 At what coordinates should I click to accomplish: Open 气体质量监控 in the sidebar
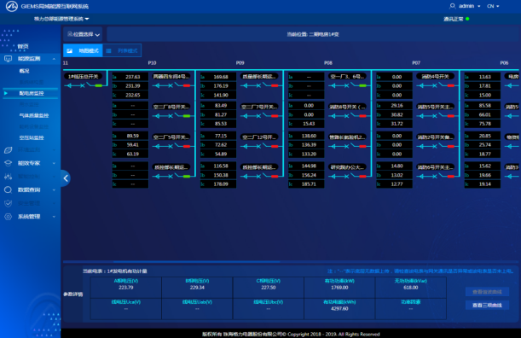point(34,115)
